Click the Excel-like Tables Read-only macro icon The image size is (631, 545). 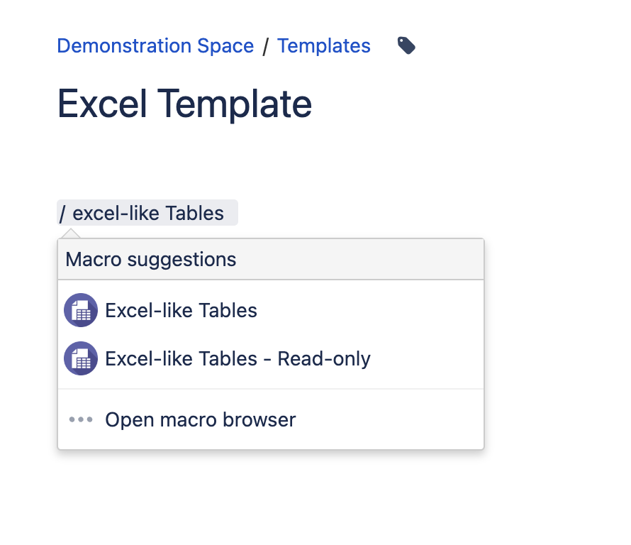coord(80,358)
